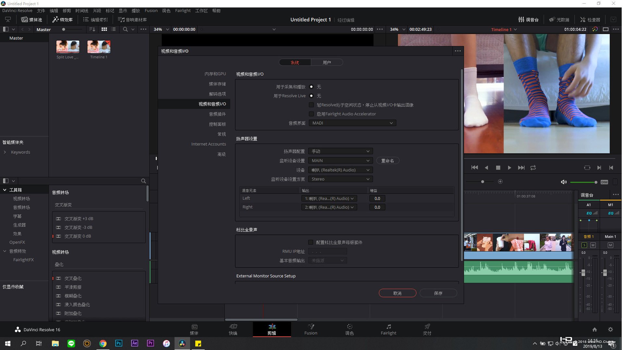Switch to the 系统 preferences tab
The width and height of the screenshot is (623, 350).
[295, 62]
